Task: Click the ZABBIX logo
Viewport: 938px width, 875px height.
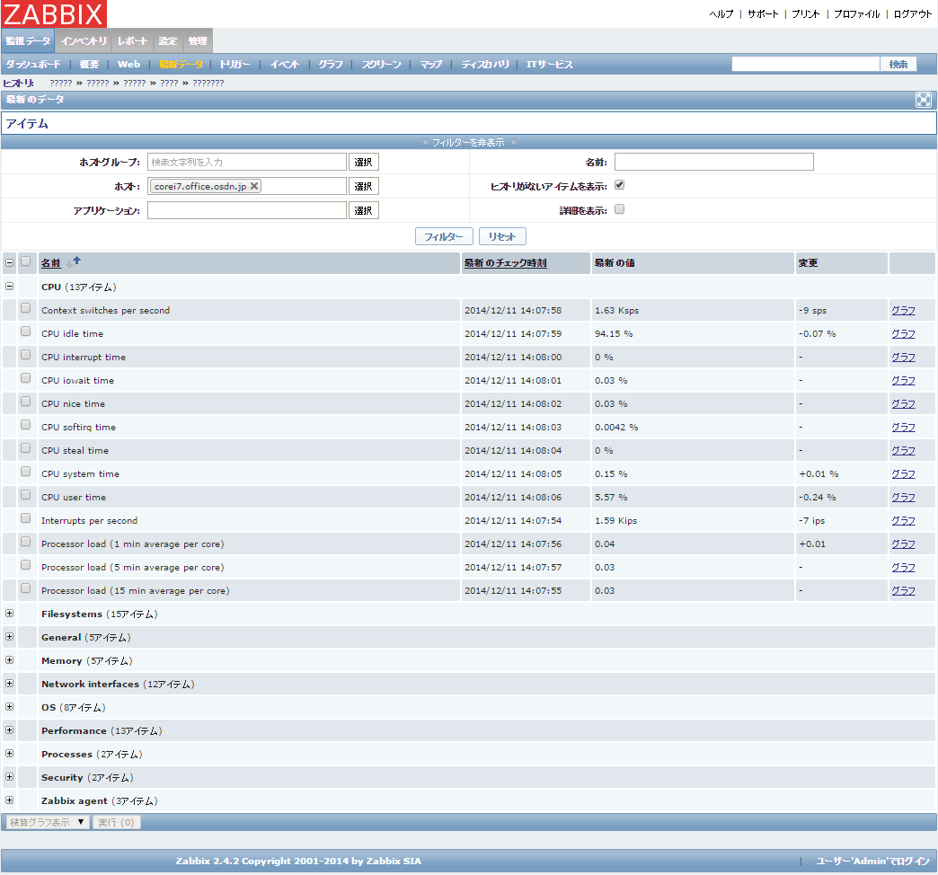Action: tap(54, 13)
